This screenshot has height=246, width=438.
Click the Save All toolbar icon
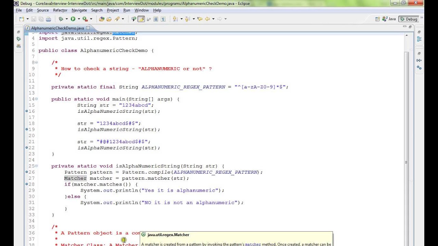(x=41, y=19)
